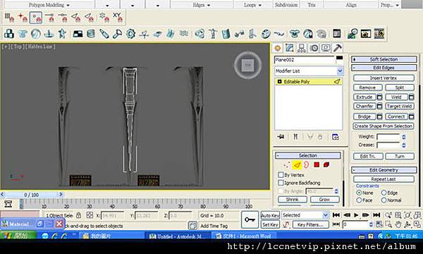Toggle the selection lock padlock icon
The image size is (423, 254).
point(78,215)
